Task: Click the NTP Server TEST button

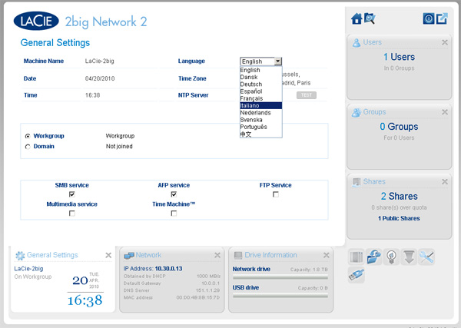Action: [x=307, y=95]
